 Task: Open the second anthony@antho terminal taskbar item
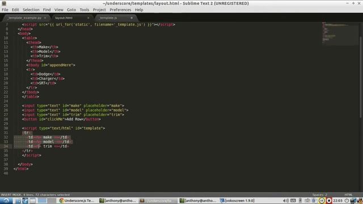point(198,201)
